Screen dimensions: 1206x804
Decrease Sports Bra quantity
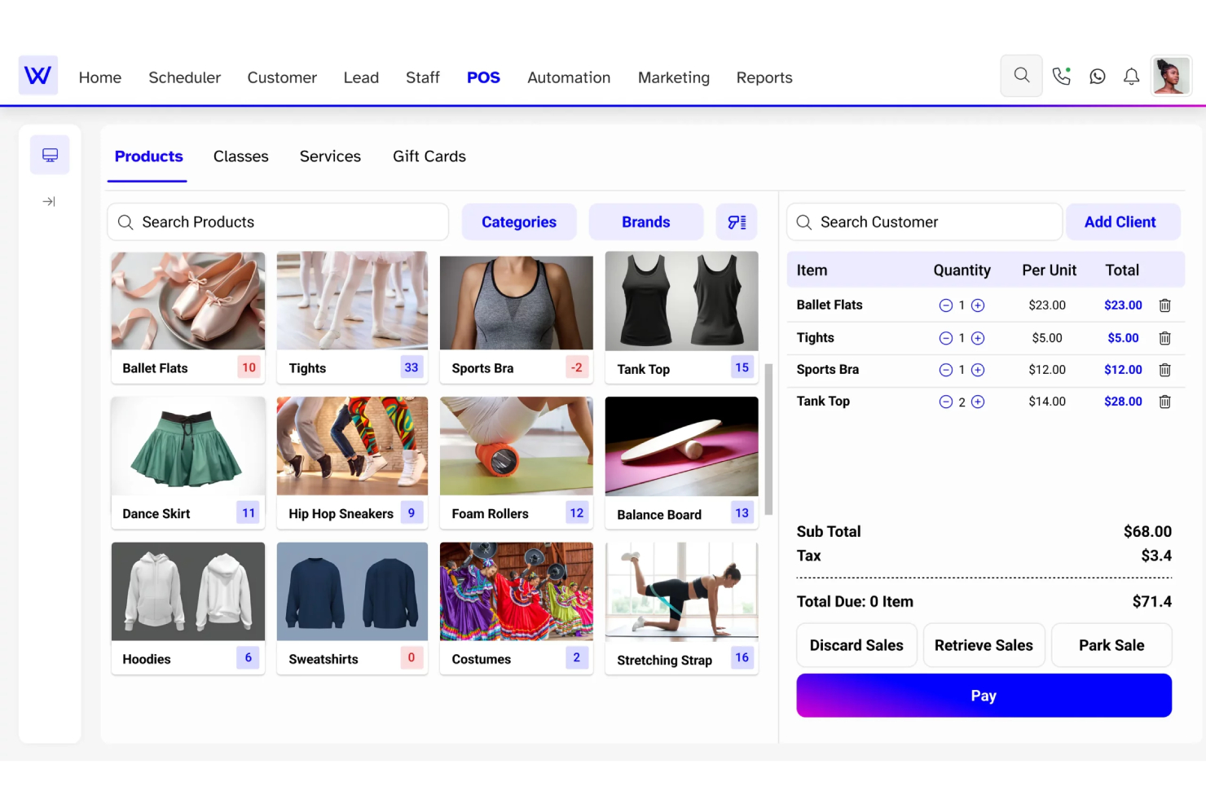(x=946, y=370)
